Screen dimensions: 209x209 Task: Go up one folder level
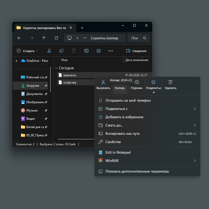click(x=44, y=38)
